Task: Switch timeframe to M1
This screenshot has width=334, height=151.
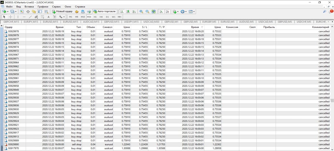Action: pos(71,17)
